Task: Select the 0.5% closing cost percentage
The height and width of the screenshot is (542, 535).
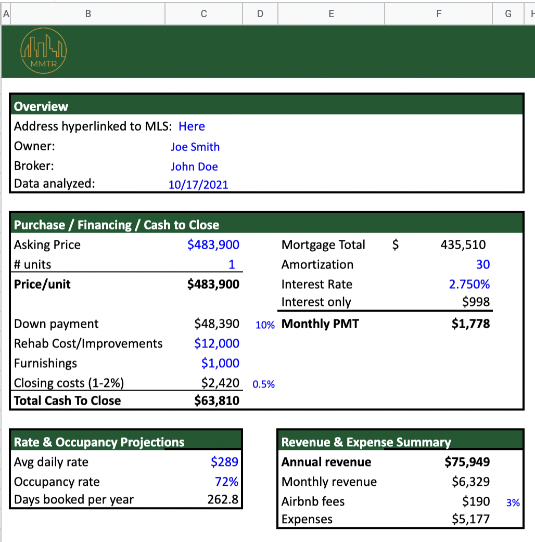Action: click(263, 384)
